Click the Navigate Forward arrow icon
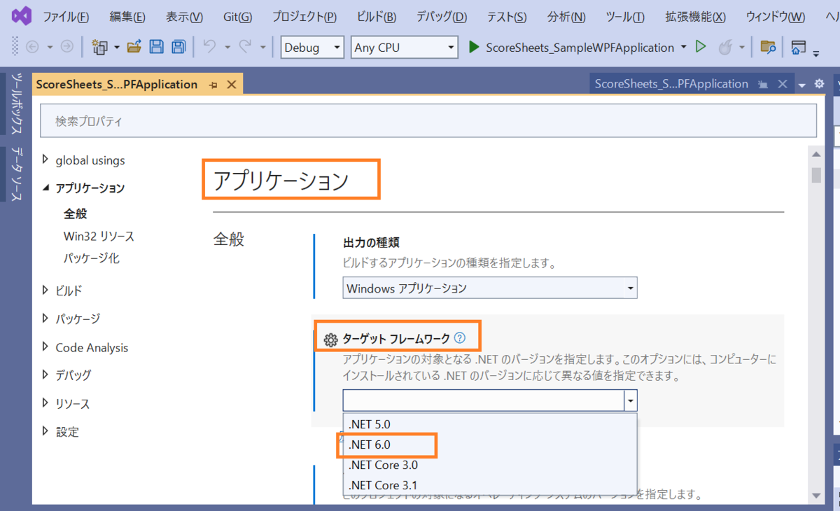This screenshot has width=840, height=511. point(67,47)
